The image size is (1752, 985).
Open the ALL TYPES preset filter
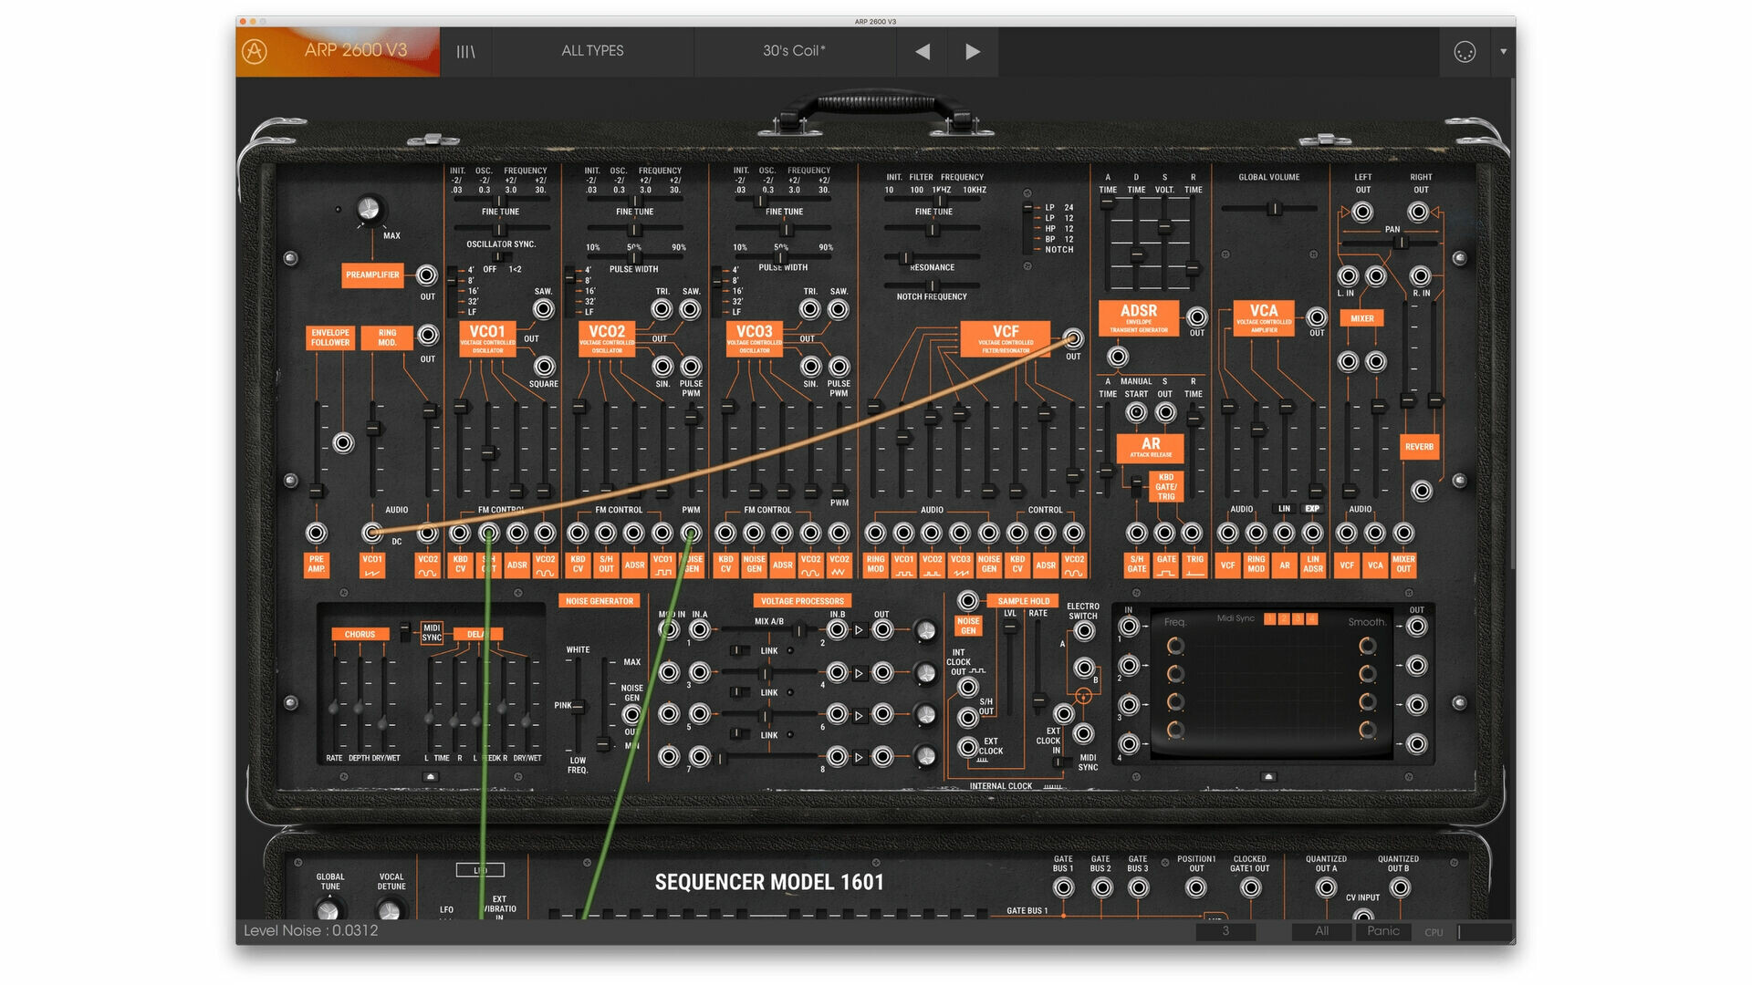tap(592, 51)
